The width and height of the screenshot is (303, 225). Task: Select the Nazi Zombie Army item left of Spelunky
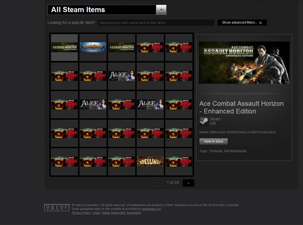point(122,162)
